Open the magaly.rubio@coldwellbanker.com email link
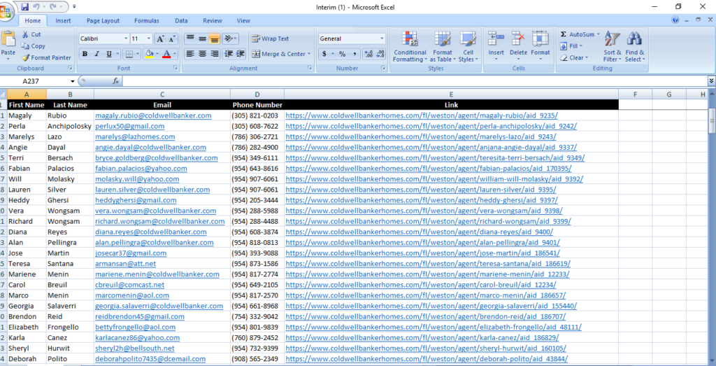The height and width of the screenshot is (366, 716). (x=153, y=115)
